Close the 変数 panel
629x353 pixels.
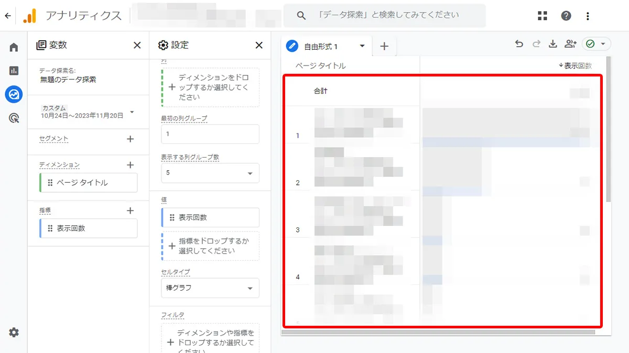click(137, 45)
